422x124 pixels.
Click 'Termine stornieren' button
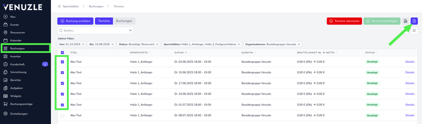point(344,21)
